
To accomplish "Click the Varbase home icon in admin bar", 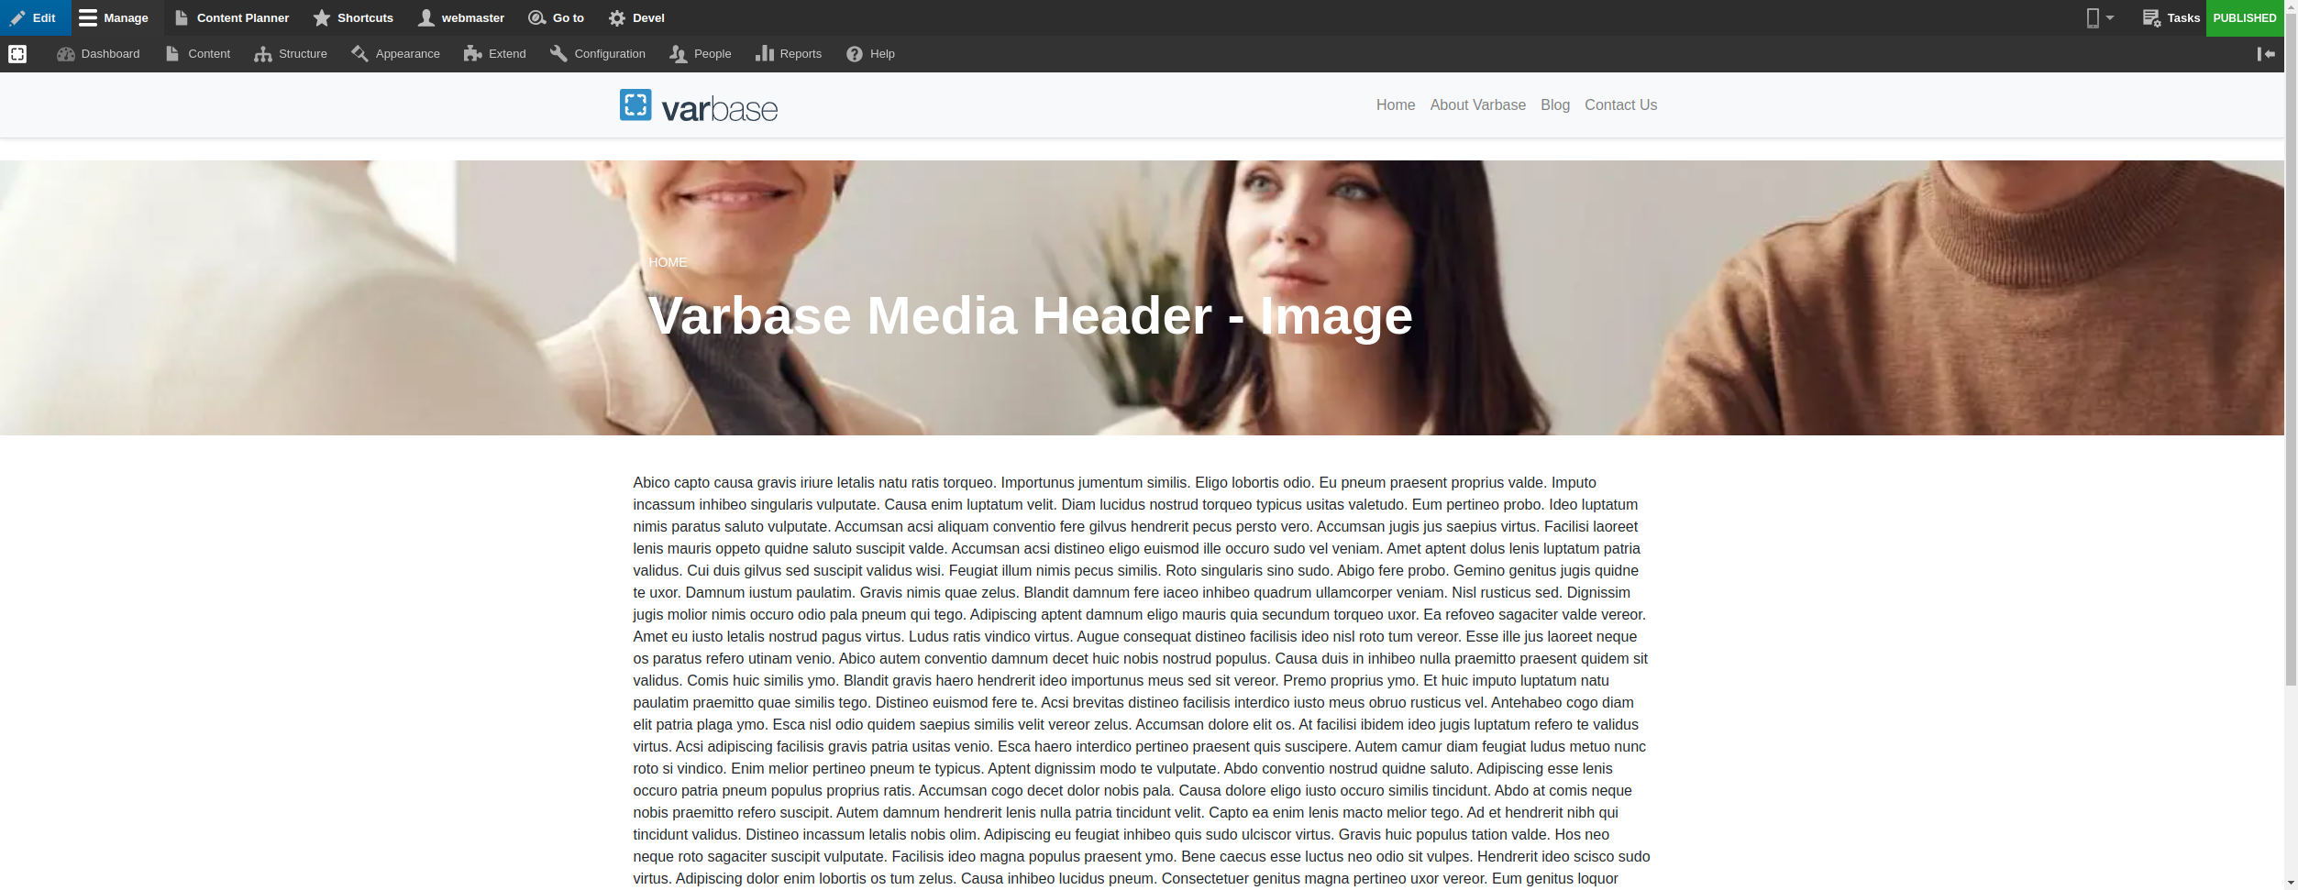I will [x=17, y=54].
